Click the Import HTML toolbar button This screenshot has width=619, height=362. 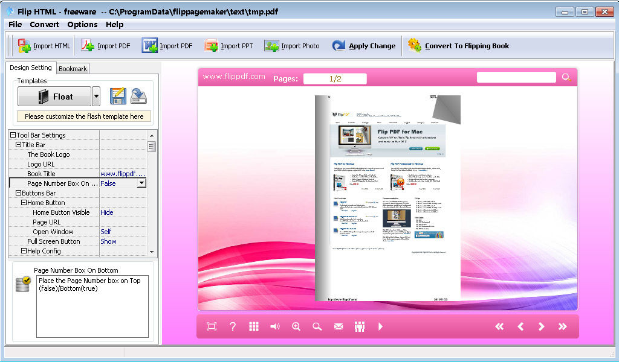pos(44,46)
